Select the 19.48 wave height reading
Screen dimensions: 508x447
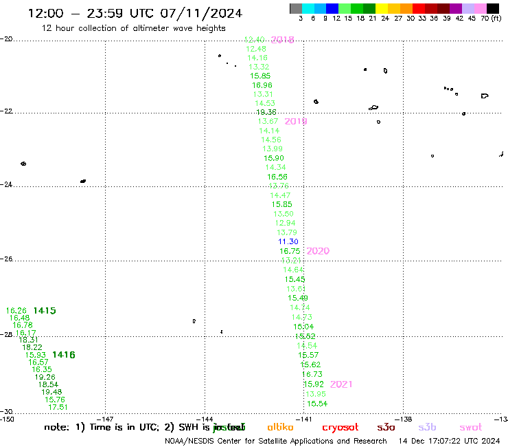pyautogui.click(x=51, y=392)
